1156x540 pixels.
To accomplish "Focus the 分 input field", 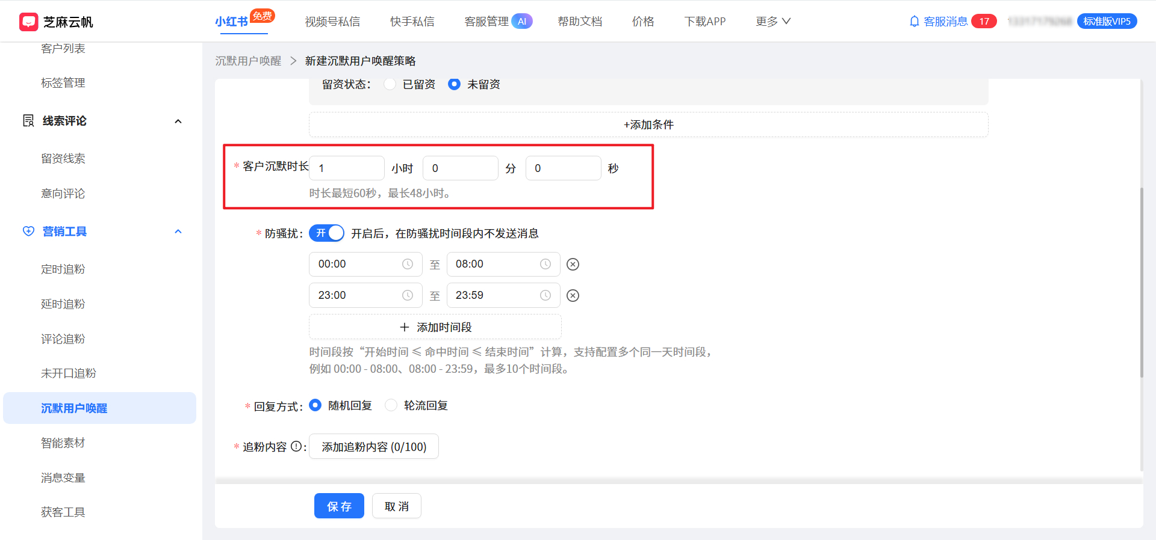I will [x=461, y=168].
